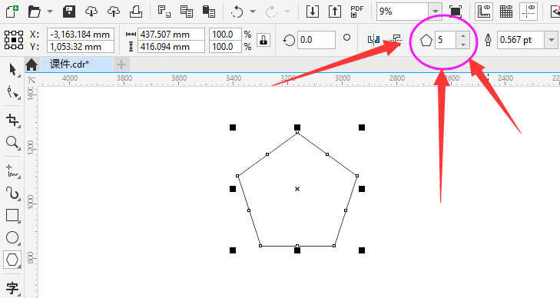Decrease polygon sides with down arrow
This screenshot has height=298, width=560.
coord(463,45)
